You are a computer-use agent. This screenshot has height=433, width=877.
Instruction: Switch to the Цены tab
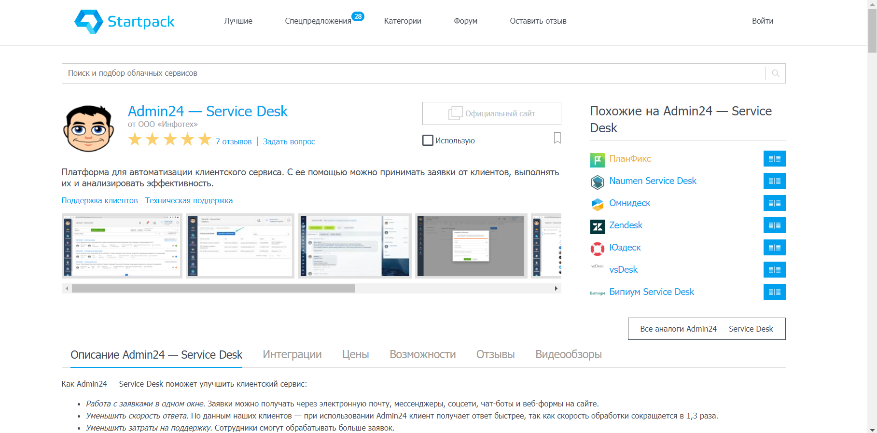click(x=356, y=355)
